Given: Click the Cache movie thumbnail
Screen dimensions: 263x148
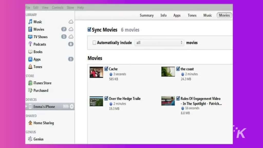Looking at the screenshot, I should click(96, 72).
